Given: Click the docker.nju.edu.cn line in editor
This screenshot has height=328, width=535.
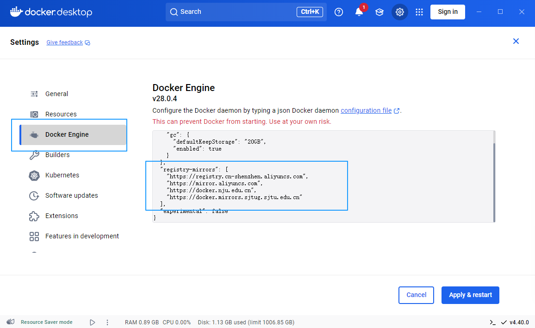Looking at the screenshot, I should (211, 190).
